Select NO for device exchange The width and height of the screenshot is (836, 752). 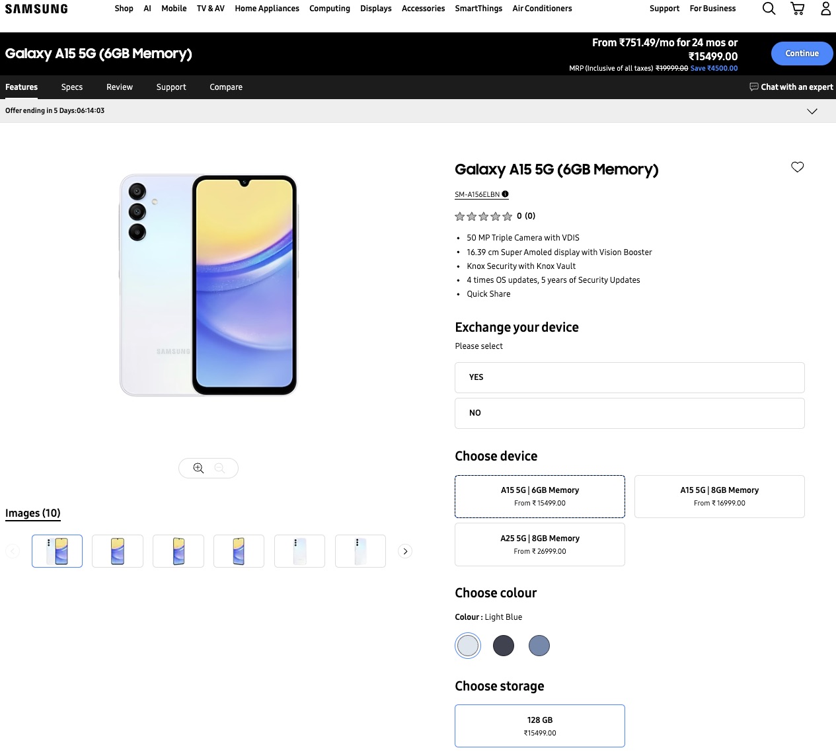tap(629, 413)
